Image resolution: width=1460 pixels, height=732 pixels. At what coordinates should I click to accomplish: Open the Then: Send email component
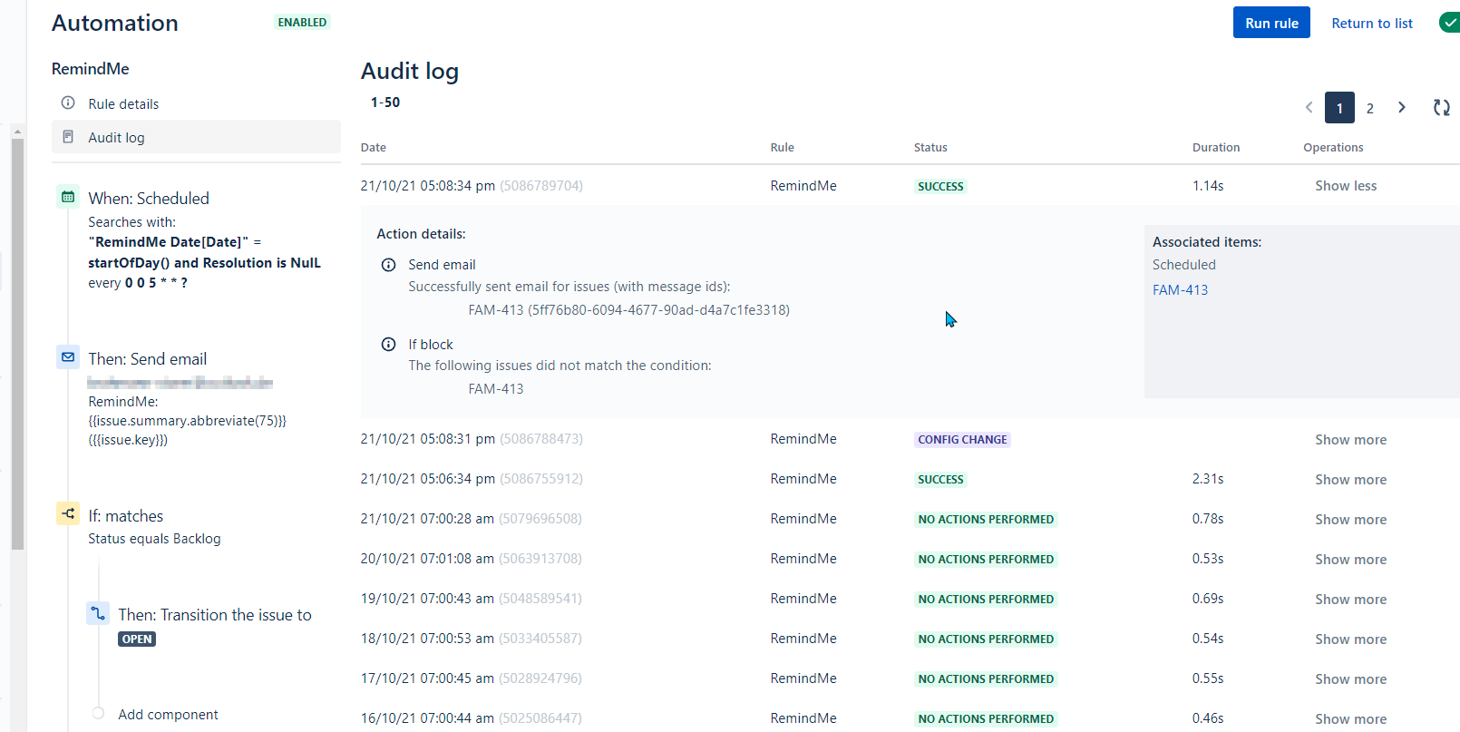pos(148,359)
